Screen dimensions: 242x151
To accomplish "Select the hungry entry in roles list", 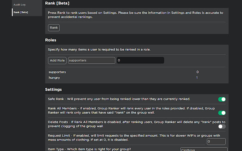I will point(54,78).
